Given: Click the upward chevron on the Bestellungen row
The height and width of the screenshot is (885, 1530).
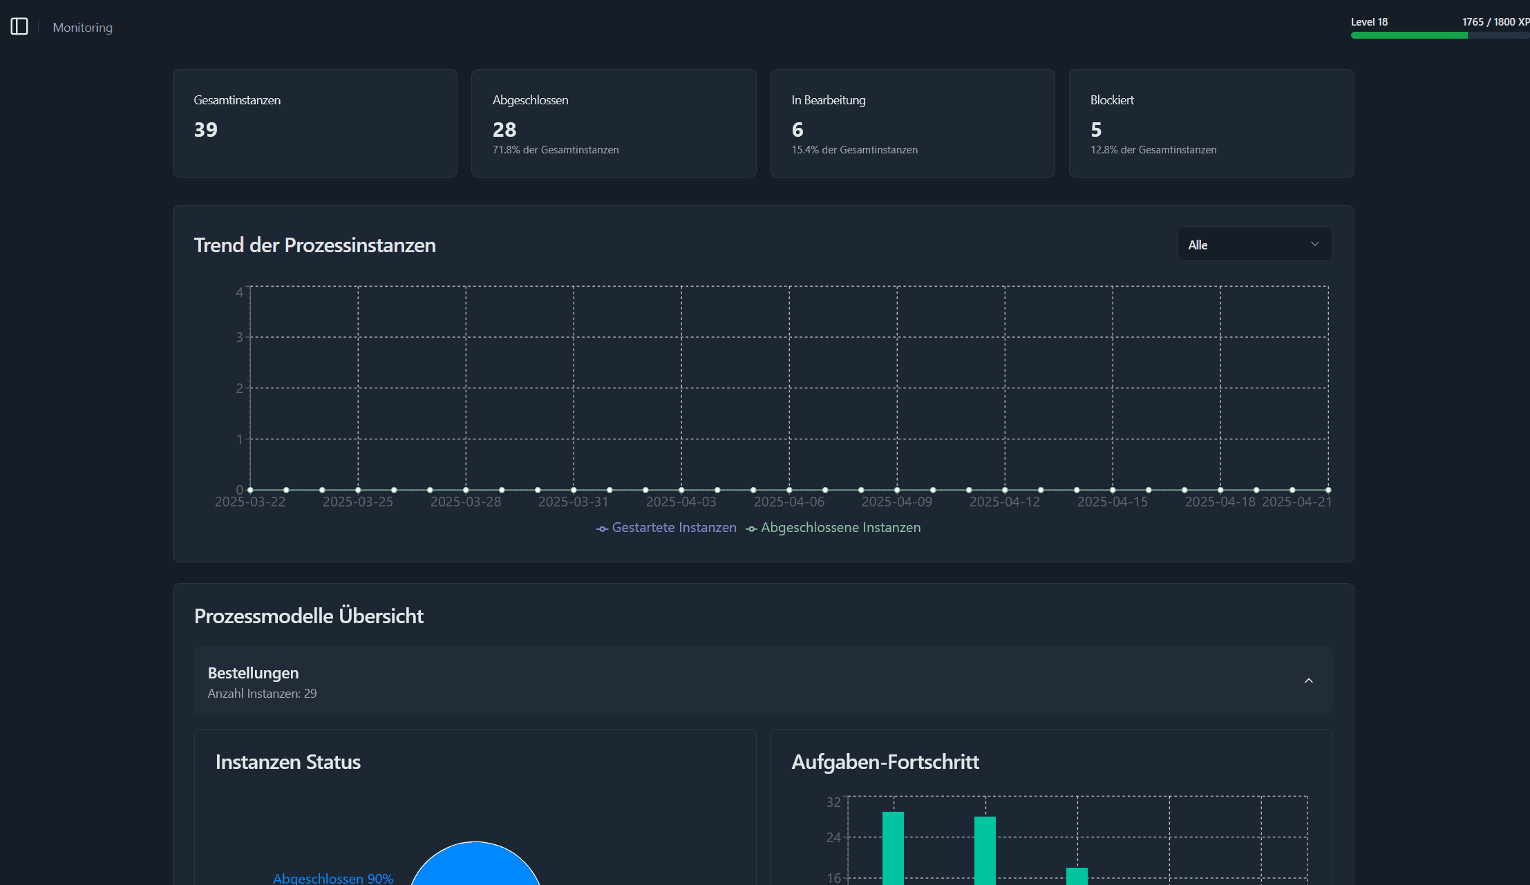Looking at the screenshot, I should click(x=1309, y=681).
